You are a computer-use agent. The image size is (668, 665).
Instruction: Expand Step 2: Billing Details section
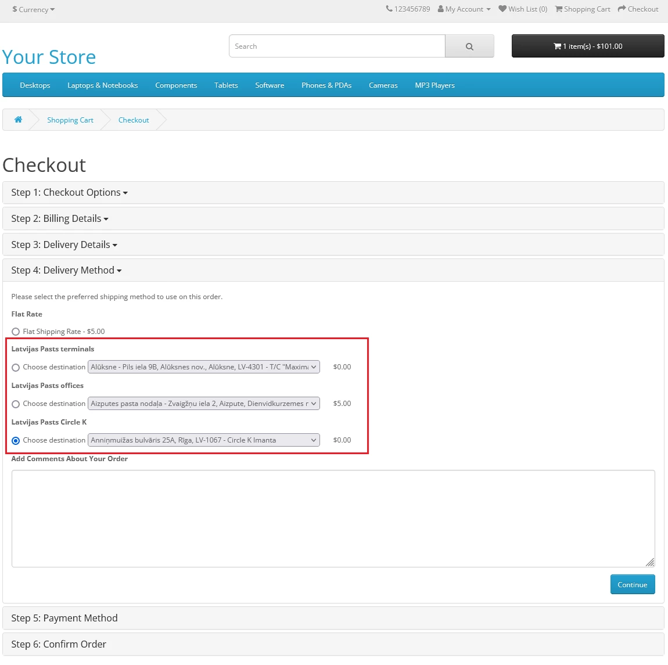(x=59, y=219)
